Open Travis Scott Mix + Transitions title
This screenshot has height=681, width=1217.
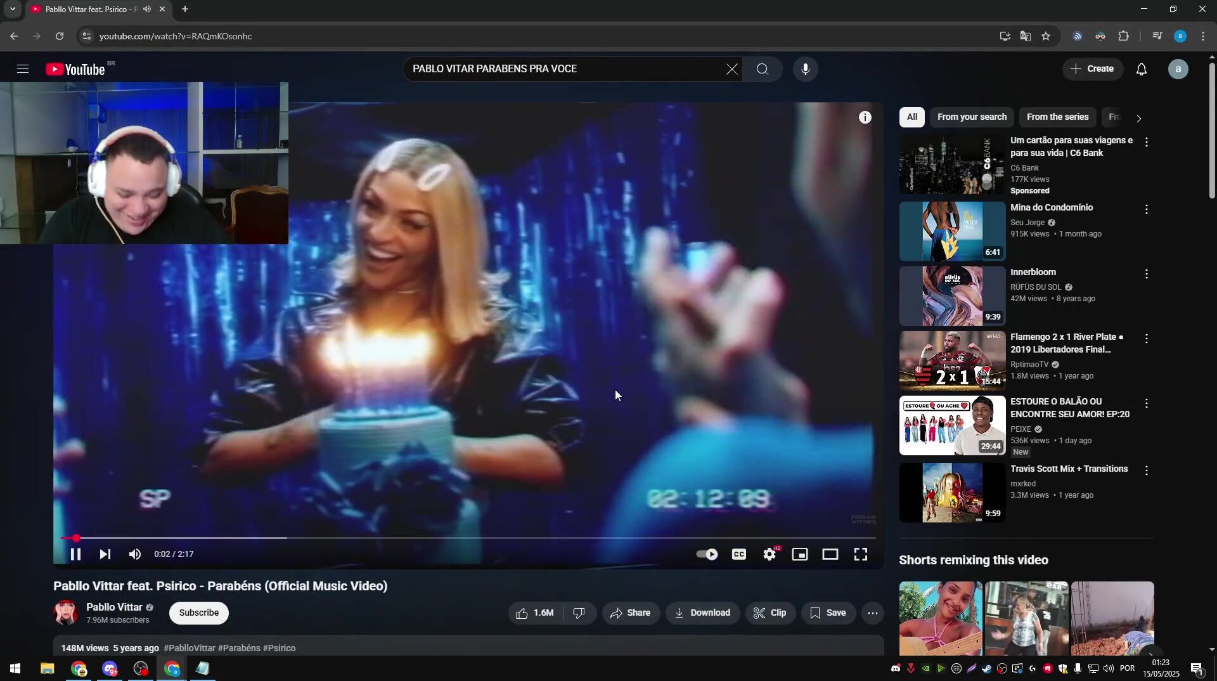[x=1069, y=469]
